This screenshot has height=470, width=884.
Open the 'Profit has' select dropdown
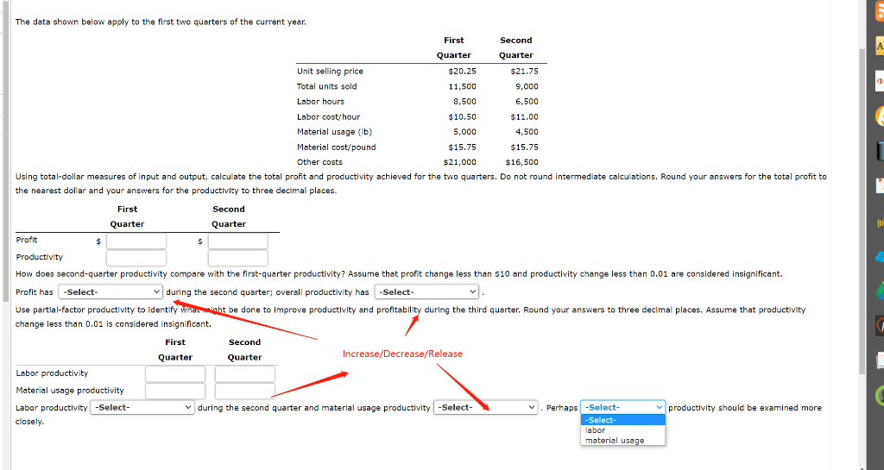coord(110,291)
